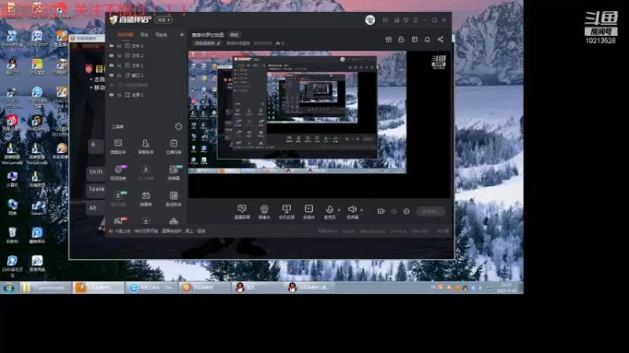Mute the 麦克风 microphone

[329, 212]
